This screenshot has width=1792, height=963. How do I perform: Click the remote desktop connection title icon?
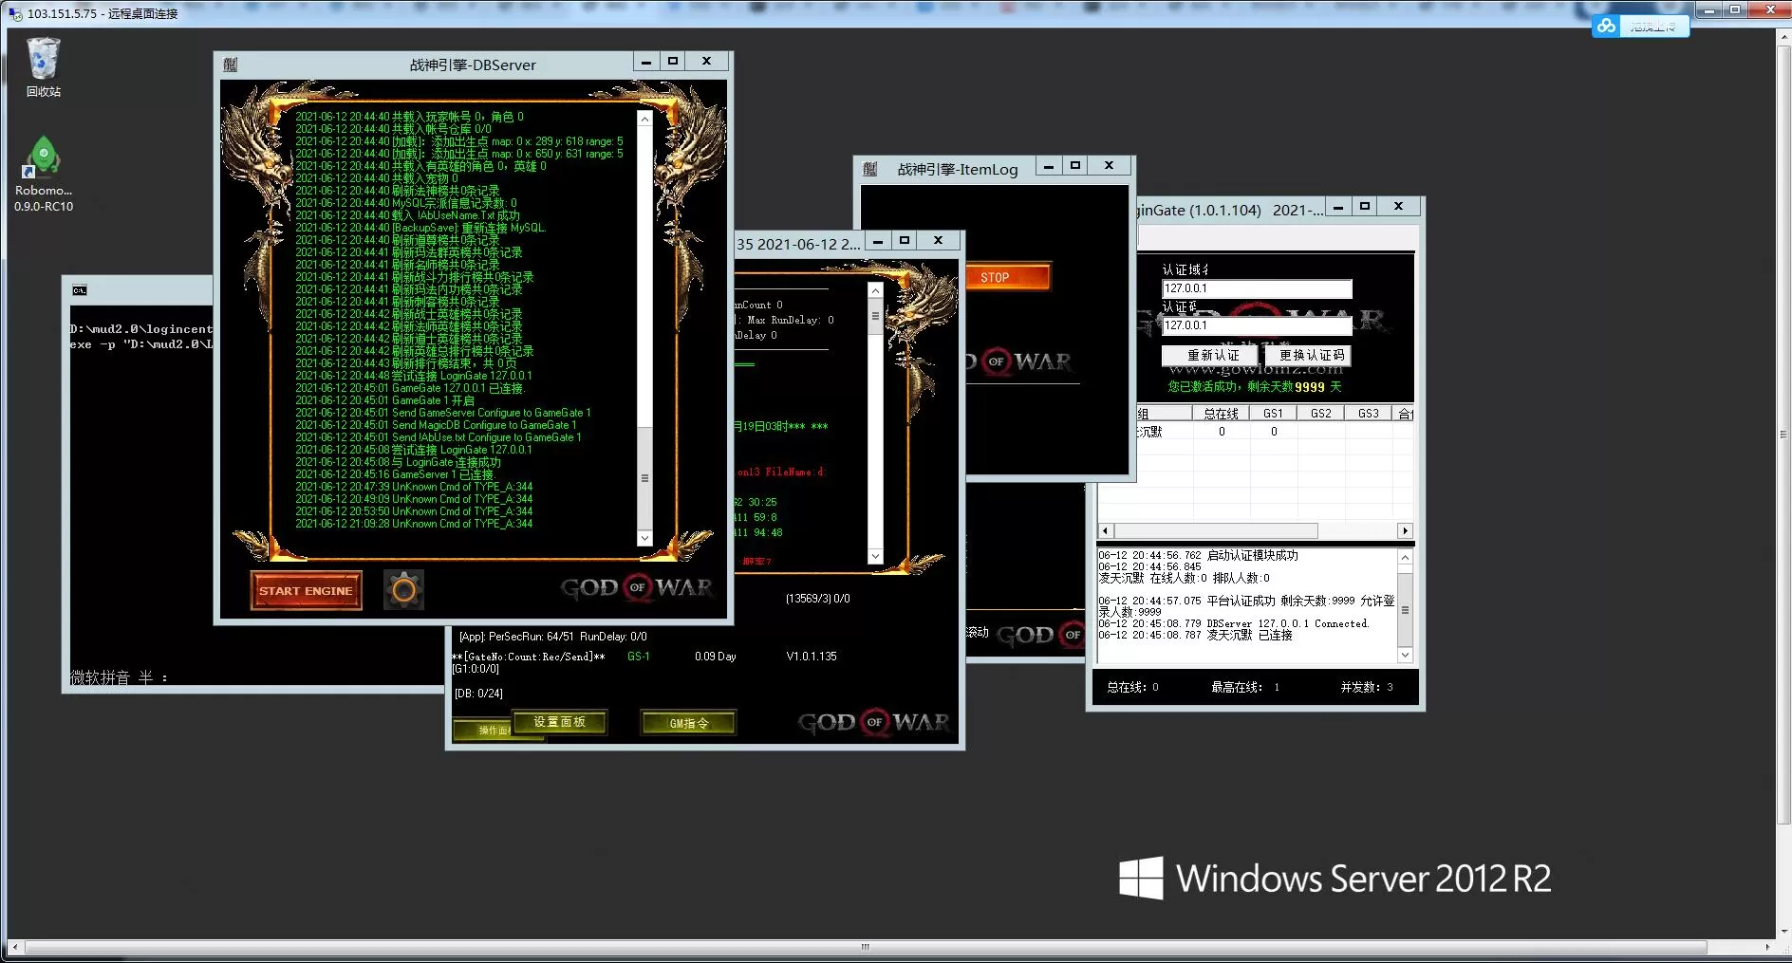(x=15, y=13)
